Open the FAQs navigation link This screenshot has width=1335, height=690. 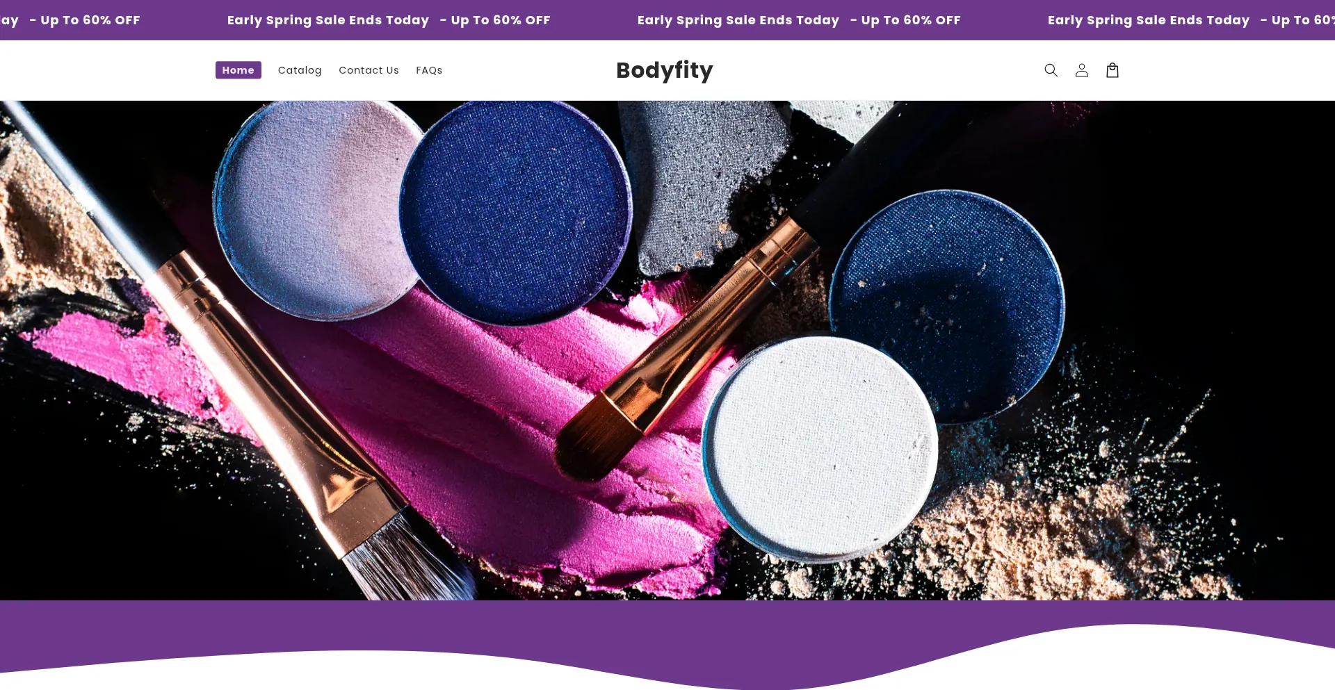coord(429,70)
